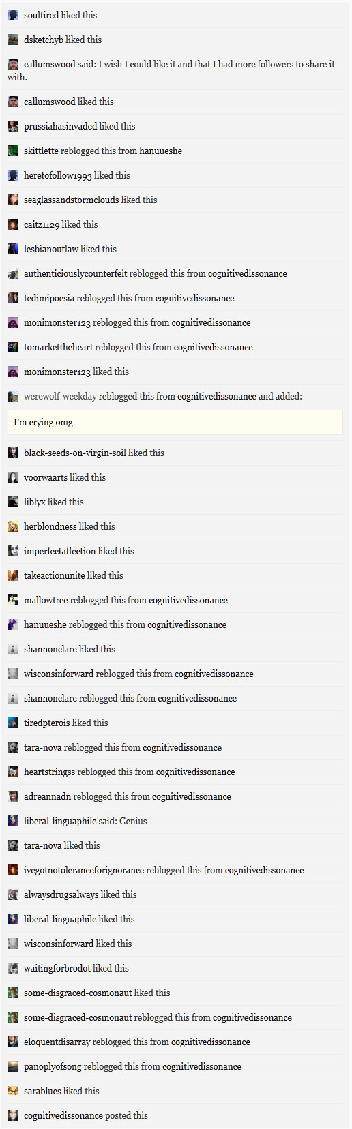Click the tiredpterois avatar icon
The height and width of the screenshot is (1129, 352).
point(13,723)
